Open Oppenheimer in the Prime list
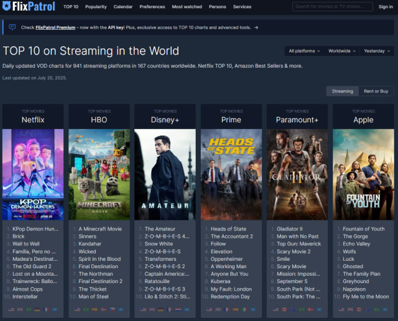Viewport: 398px width, 321px height. [x=226, y=259]
